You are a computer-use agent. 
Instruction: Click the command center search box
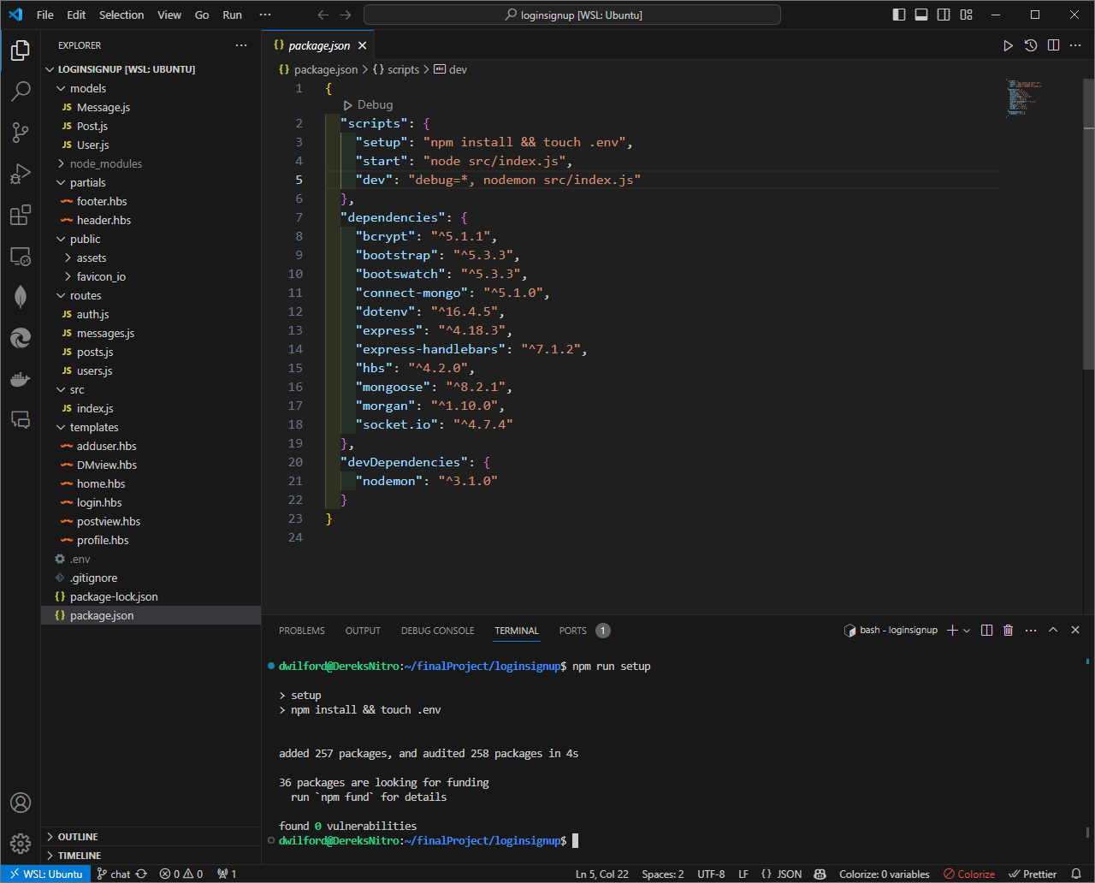[572, 15]
